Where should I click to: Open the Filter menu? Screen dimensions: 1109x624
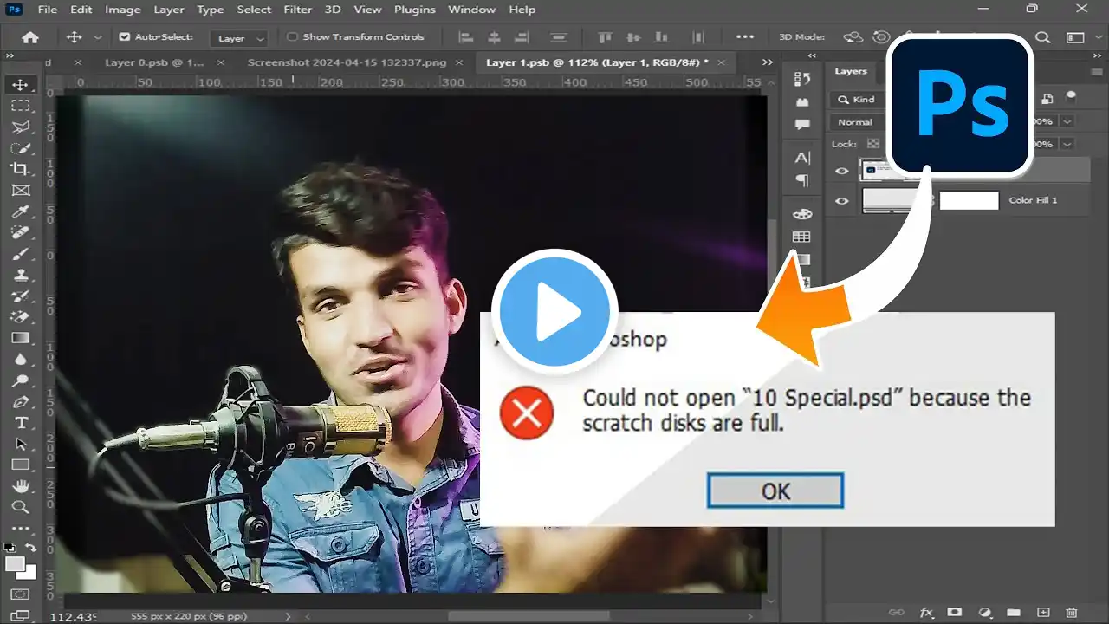[297, 10]
